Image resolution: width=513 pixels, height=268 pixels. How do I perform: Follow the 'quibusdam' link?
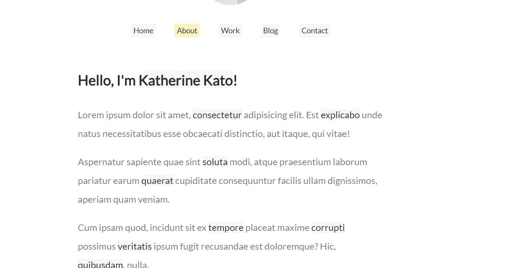coord(100,265)
